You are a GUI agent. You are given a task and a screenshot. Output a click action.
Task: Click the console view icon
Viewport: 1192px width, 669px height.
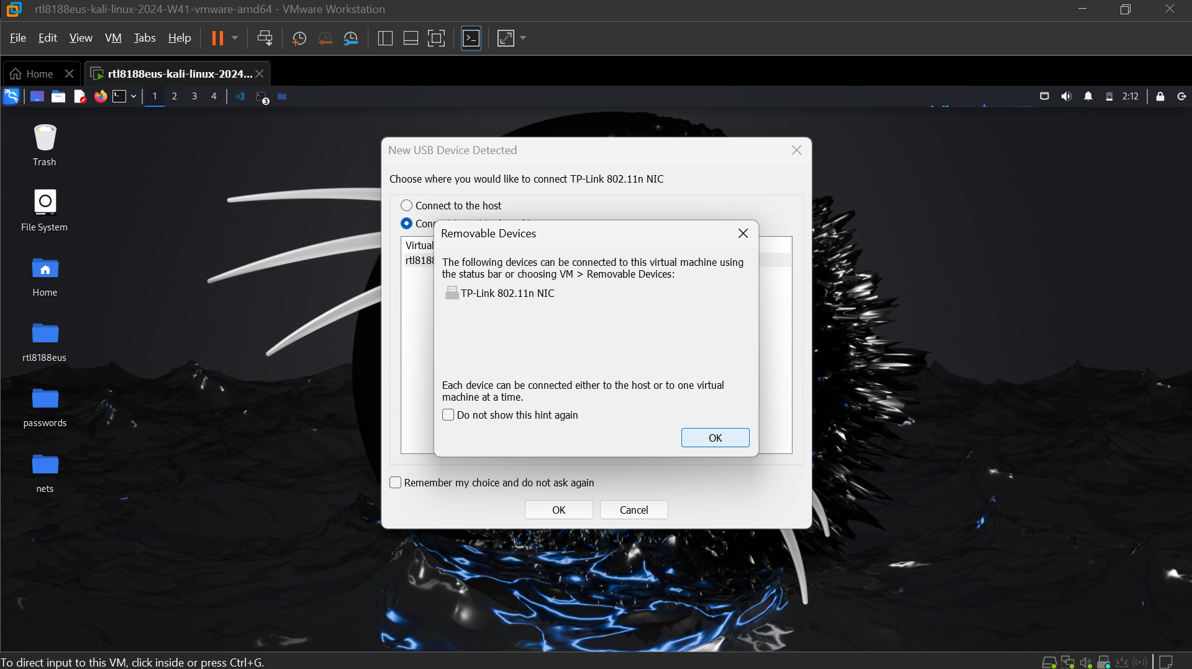(x=471, y=39)
